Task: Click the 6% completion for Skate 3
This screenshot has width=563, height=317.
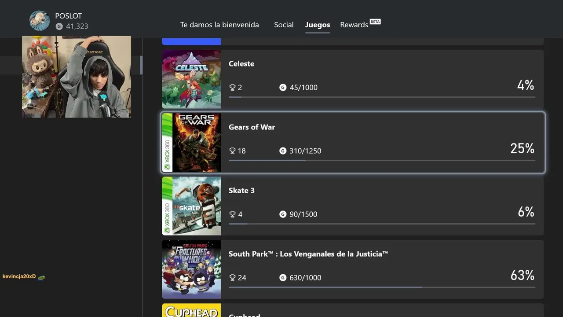Action: [x=526, y=212]
